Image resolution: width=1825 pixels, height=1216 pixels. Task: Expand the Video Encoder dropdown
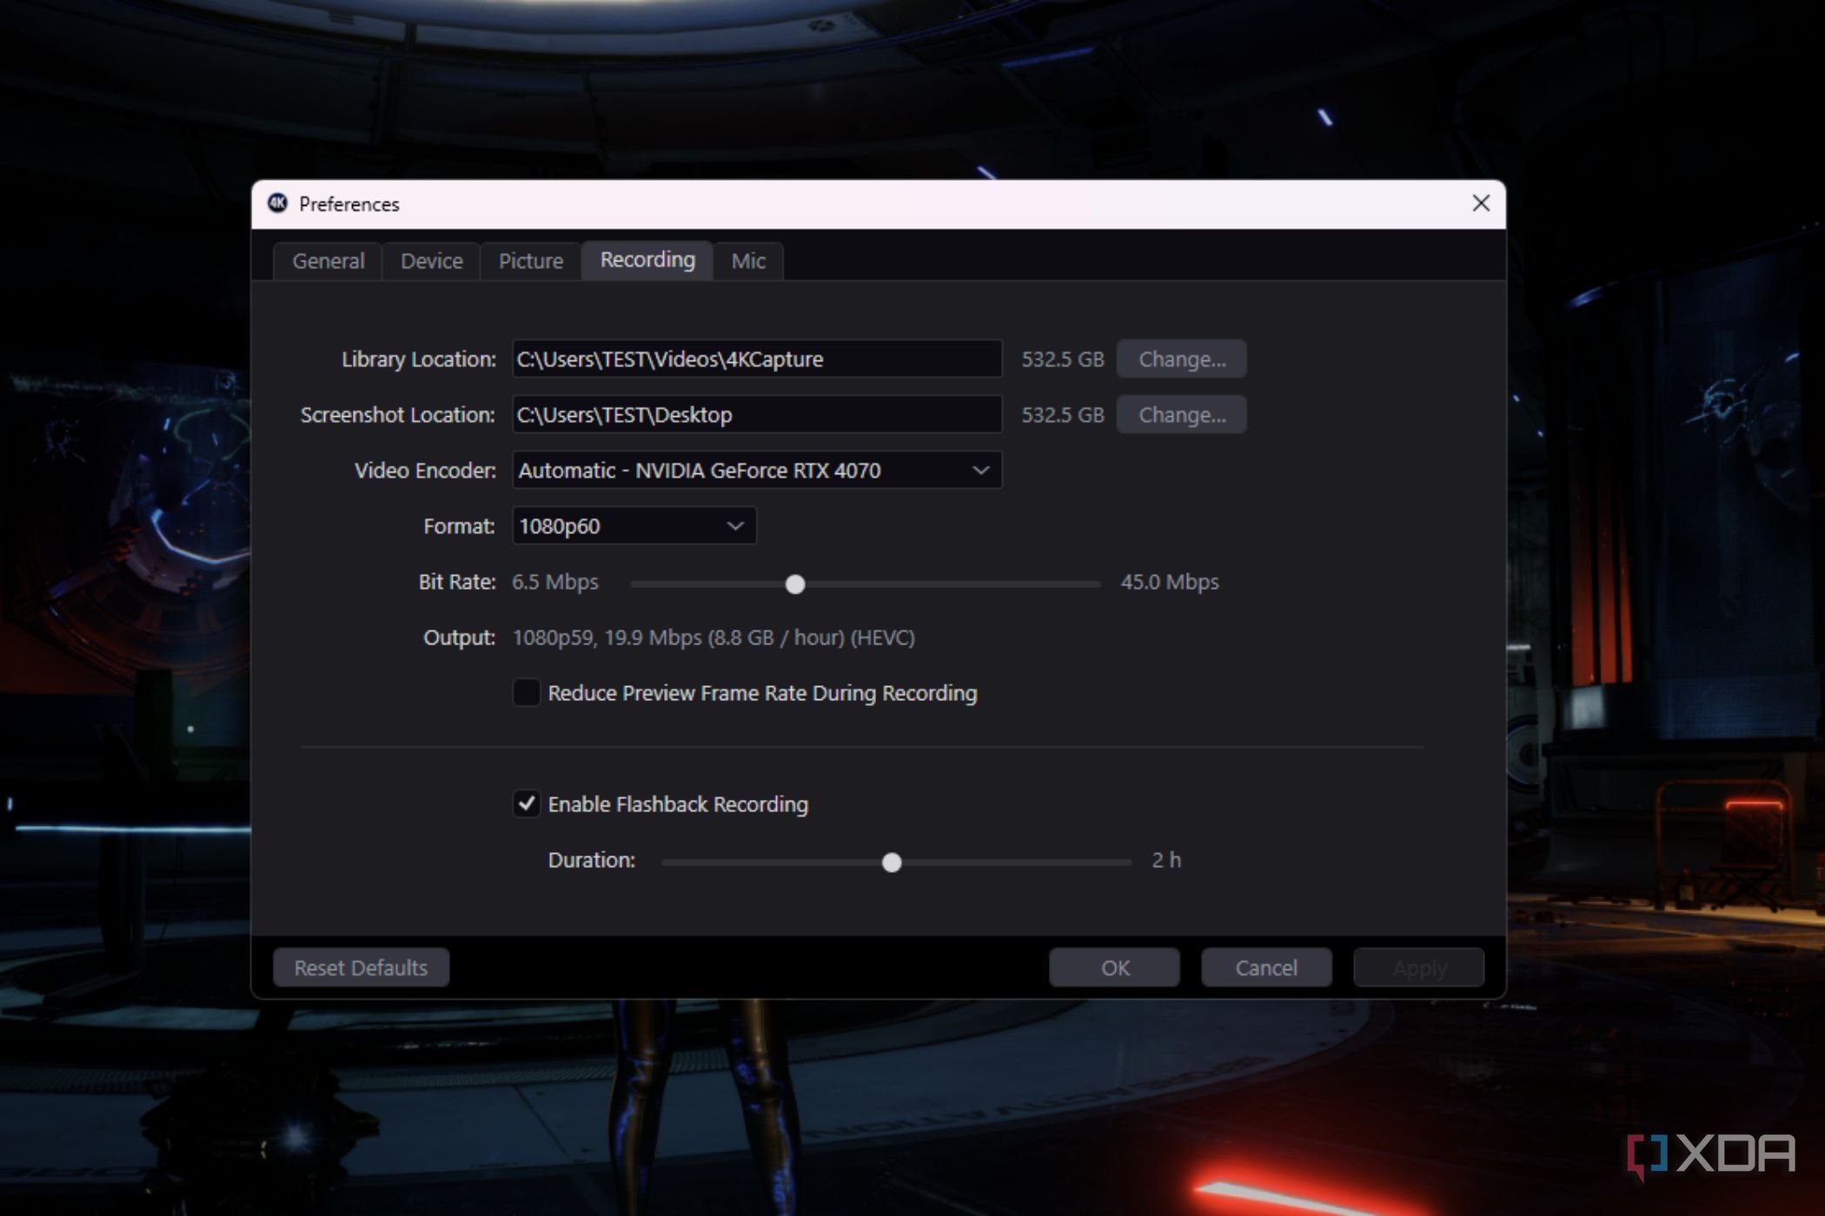[x=757, y=470]
